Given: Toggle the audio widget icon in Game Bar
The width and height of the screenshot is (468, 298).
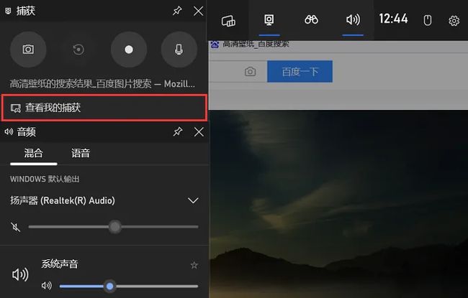Looking at the screenshot, I should (x=353, y=20).
